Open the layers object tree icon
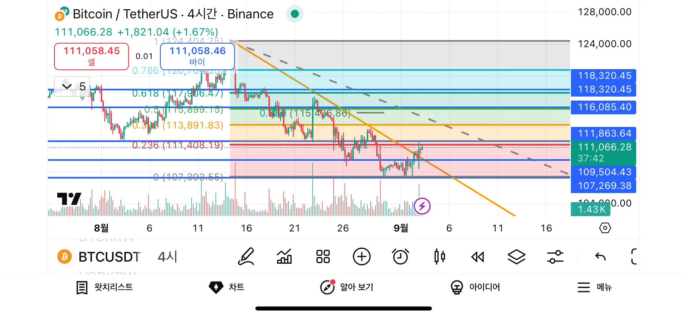 516,257
